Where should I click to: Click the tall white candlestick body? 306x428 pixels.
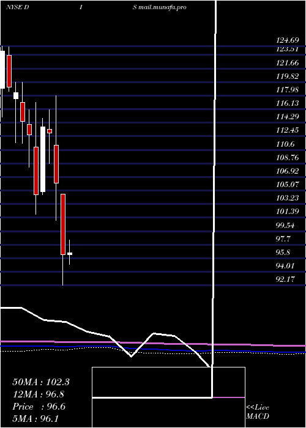pyautogui.click(x=43, y=159)
